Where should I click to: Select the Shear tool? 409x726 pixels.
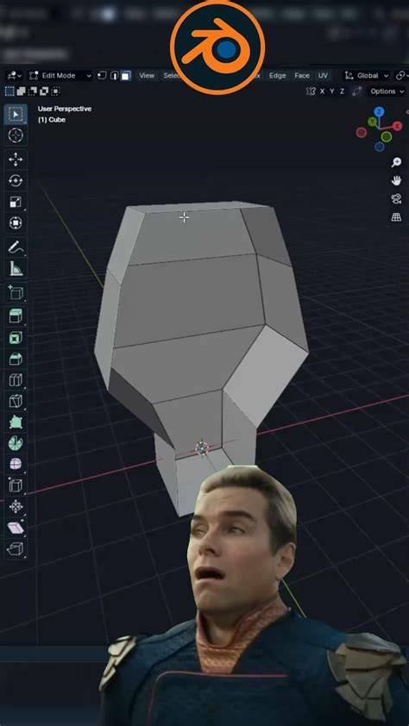coord(16,528)
